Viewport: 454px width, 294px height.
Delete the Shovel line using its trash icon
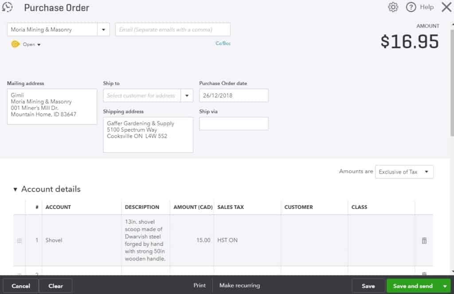click(x=424, y=240)
